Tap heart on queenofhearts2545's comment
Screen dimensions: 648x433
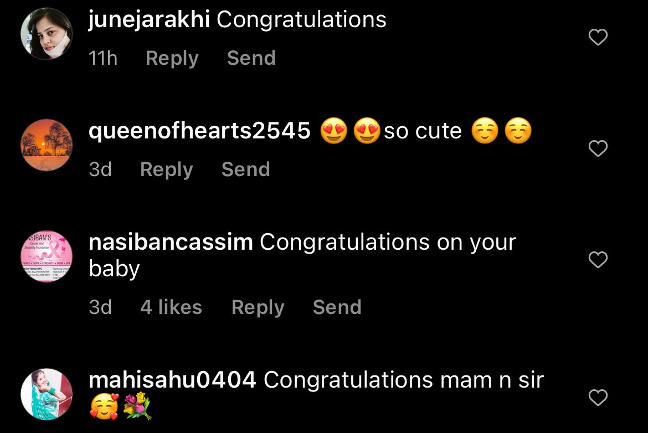[598, 148]
